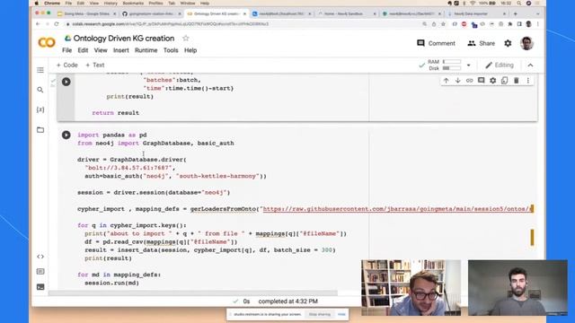The height and width of the screenshot is (323, 575).
Task: Open the Insert menu in Colab
Action: tap(121, 50)
